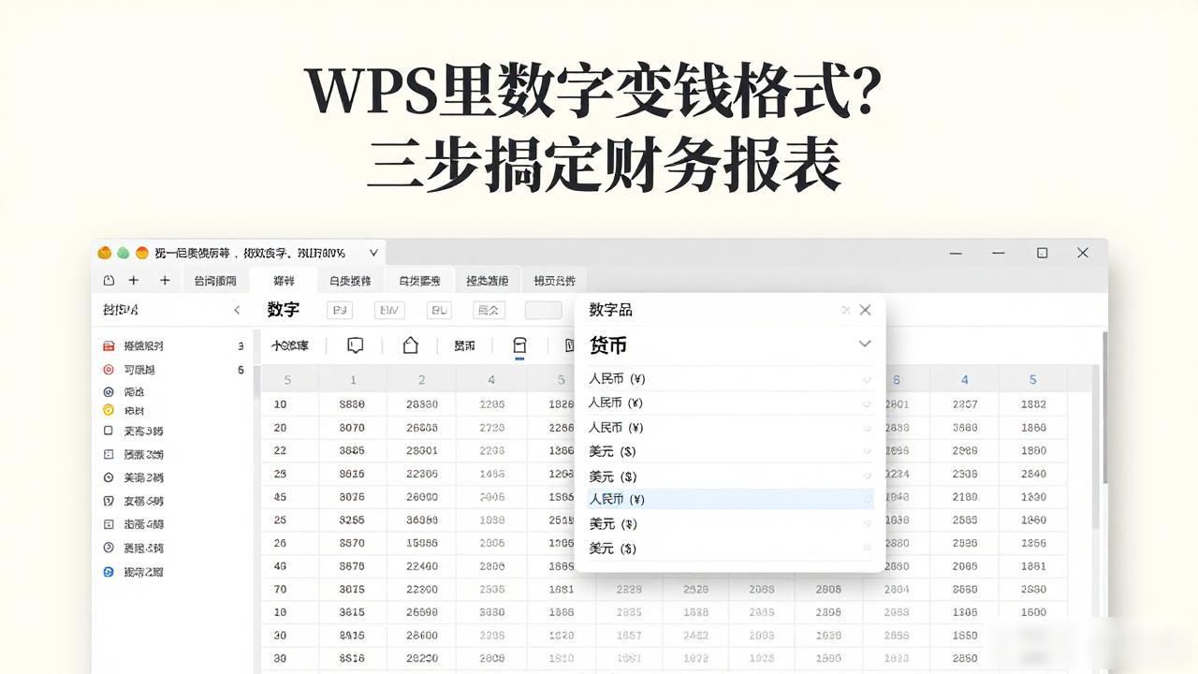Select table cell 2180
The image size is (1198, 674).
965,497
